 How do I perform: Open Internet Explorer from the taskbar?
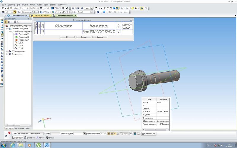click(13, 145)
